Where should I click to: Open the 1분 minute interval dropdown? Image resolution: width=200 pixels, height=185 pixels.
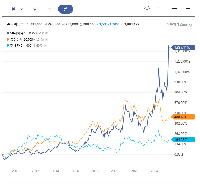tap(16, 9)
